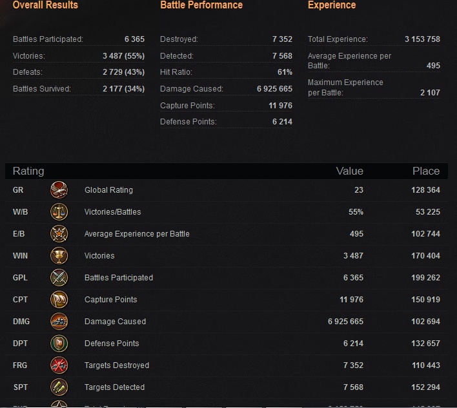
Task: Click the Average Experience star icon
Action: (x=59, y=234)
